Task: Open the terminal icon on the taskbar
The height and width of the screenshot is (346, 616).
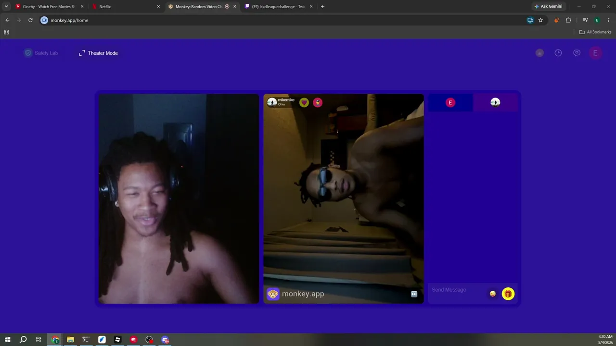Action: [86, 340]
